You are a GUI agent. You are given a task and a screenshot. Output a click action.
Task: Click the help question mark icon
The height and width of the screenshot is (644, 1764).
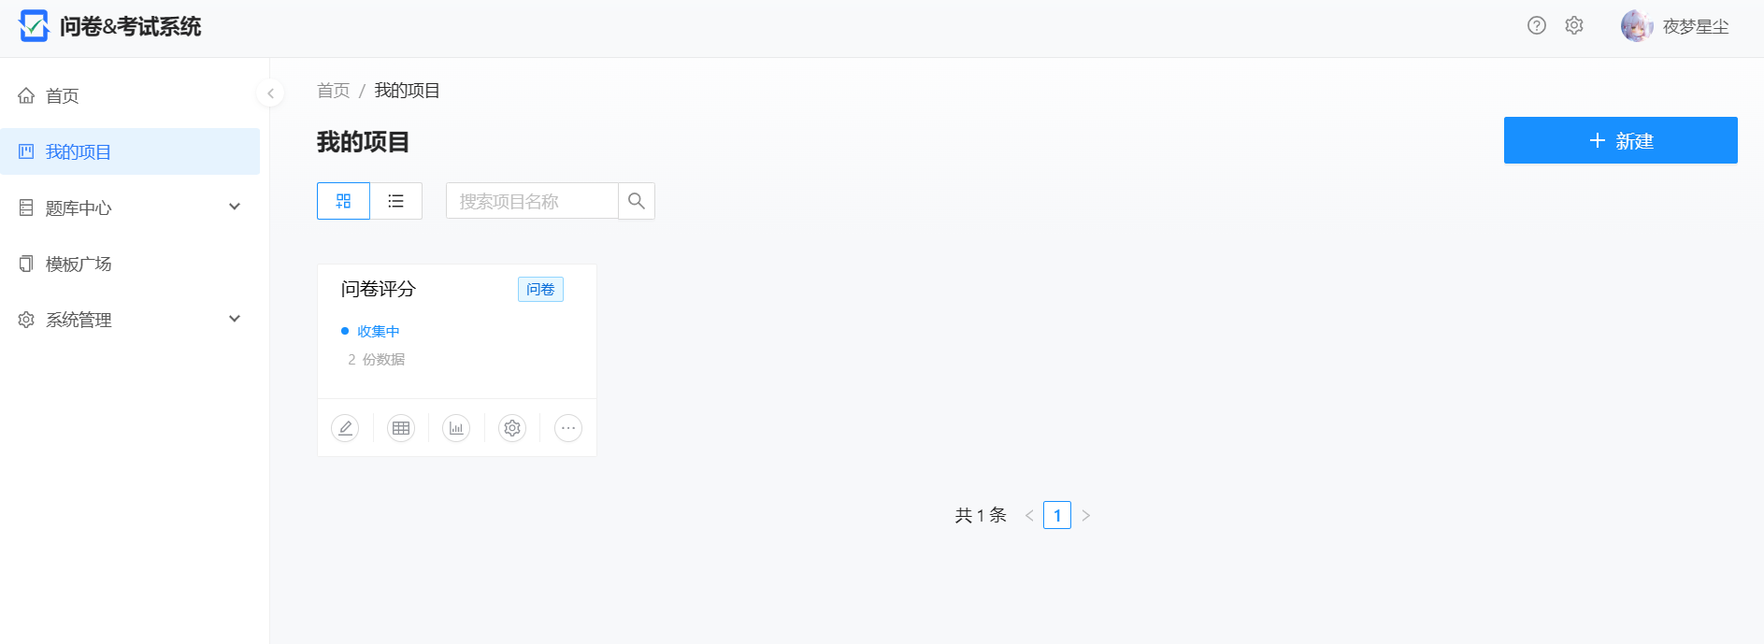(1537, 26)
